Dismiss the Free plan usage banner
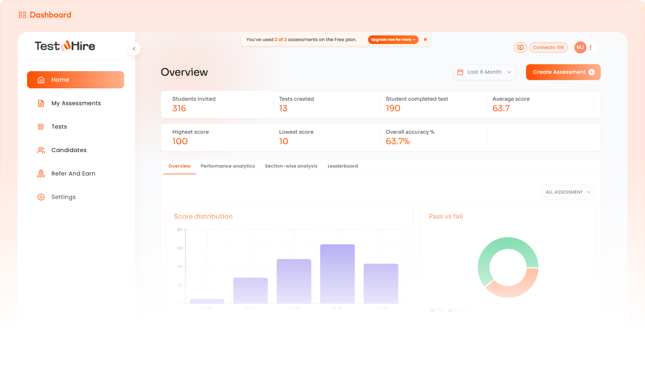This screenshot has width=645, height=367. click(425, 40)
